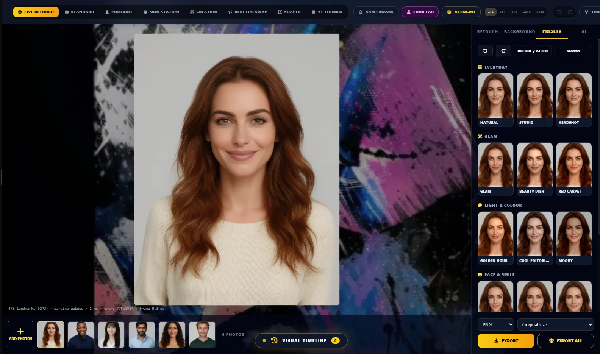600x354 pixels.
Task: Open the SAM3 Masks tool
Action: [376, 12]
